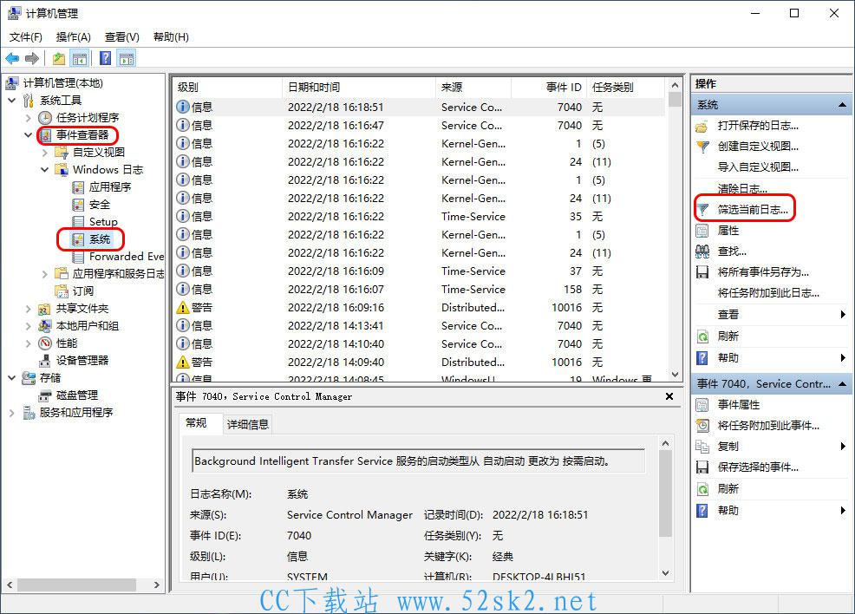Screen dimensions: 855x614
Task: Collapse the Windows 日志 tree node
Action: 45,170
